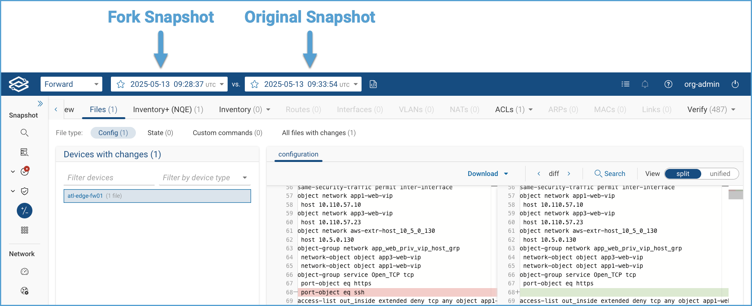Open the Snapshot search icon
752x306 pixels.
25,133
